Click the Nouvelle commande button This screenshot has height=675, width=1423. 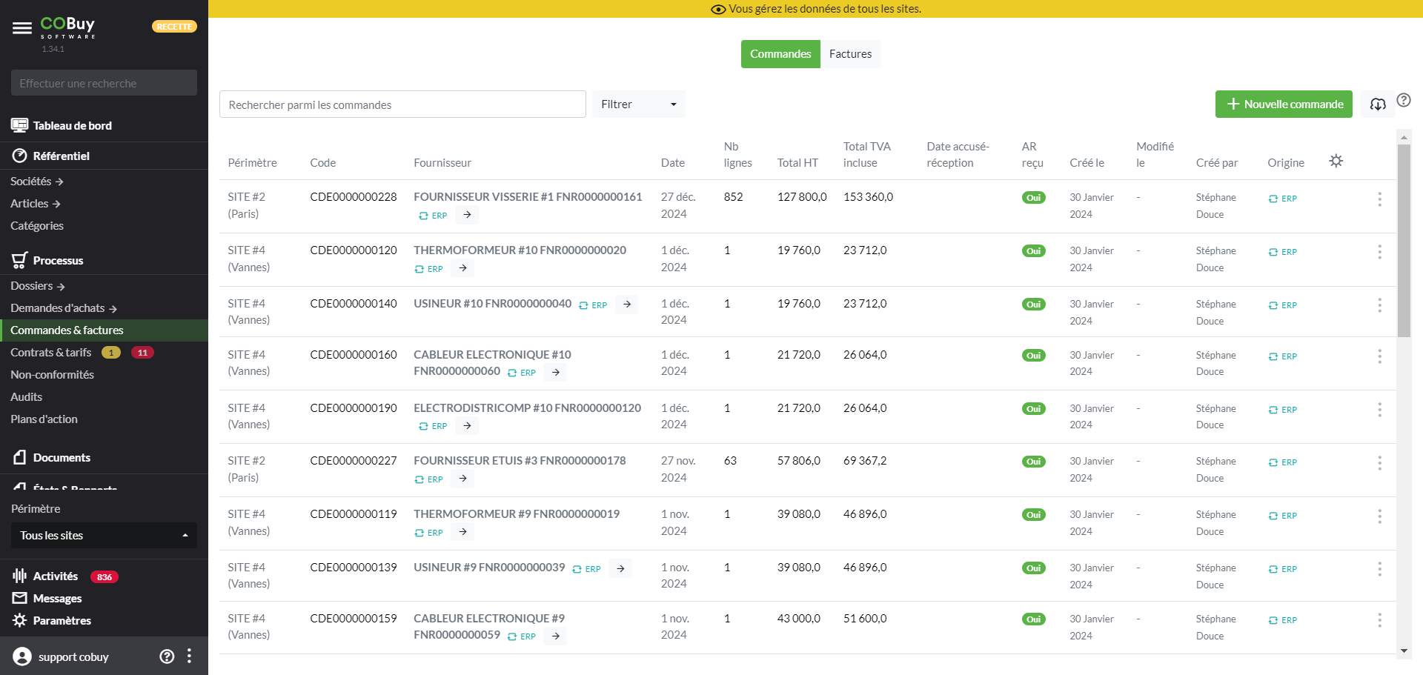point(1283,104)
